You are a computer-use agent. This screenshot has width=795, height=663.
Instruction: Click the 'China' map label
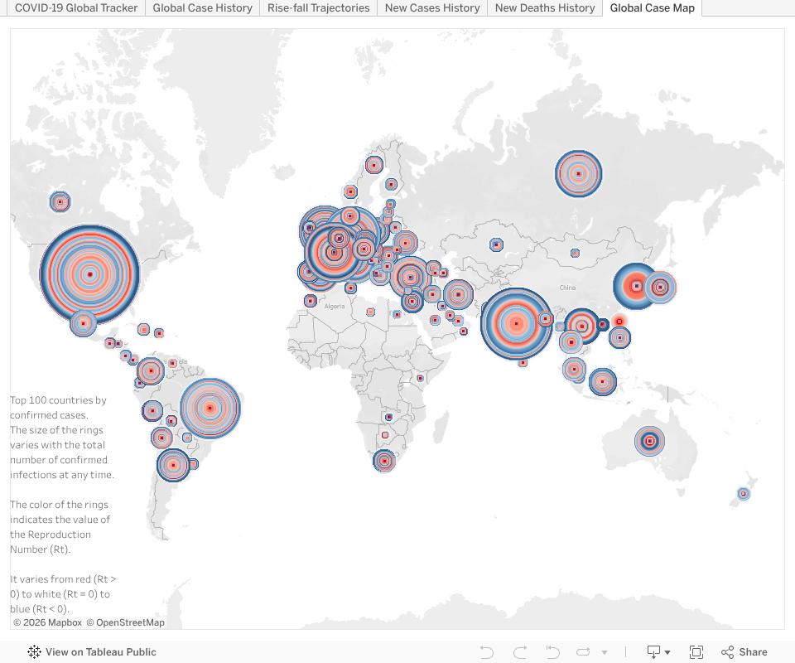coord(567,288)
